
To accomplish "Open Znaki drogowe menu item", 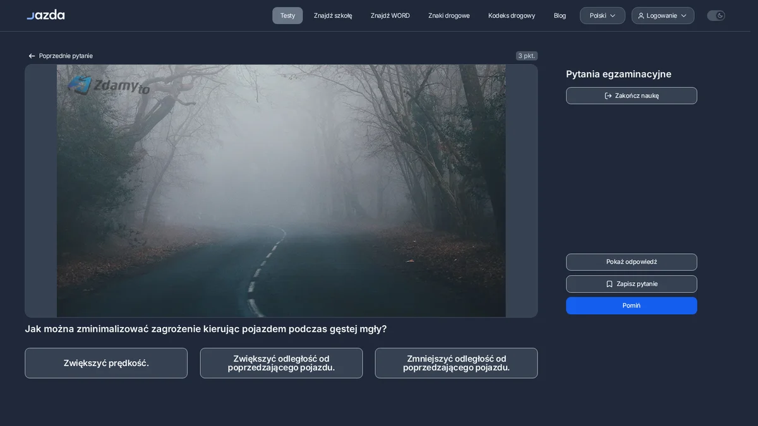I will tap(449, 16).
